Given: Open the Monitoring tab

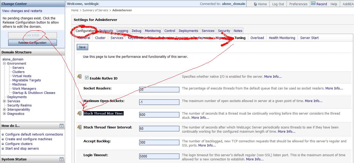Looking at the screenshot, I should click(x=153, y=31).
